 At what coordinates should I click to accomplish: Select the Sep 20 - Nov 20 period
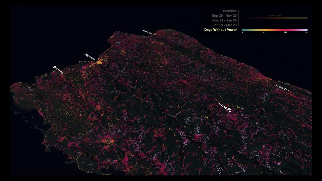click(x=224, y=16)
